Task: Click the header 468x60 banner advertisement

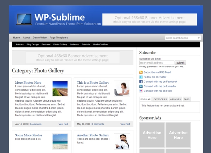Action: [x=150, y=19]
